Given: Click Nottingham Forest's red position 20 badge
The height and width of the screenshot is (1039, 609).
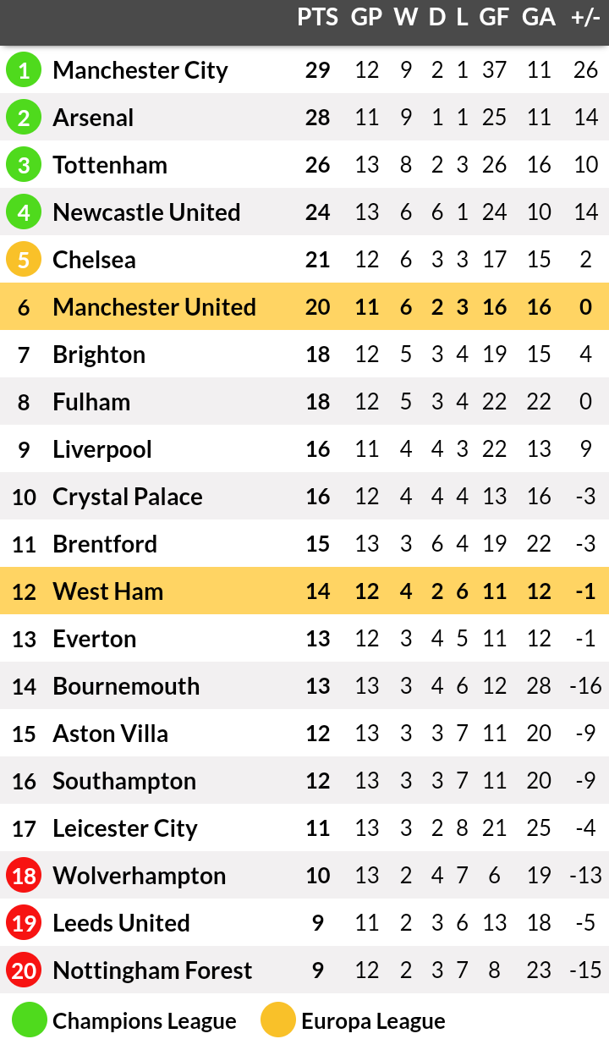Looking at the screenshot, I should 24,970.
